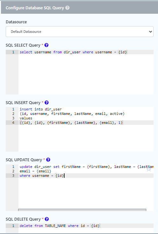158x234 pixels.
Task: Place cursor on values line in INSERT editor
Action: tap(26, 118)
